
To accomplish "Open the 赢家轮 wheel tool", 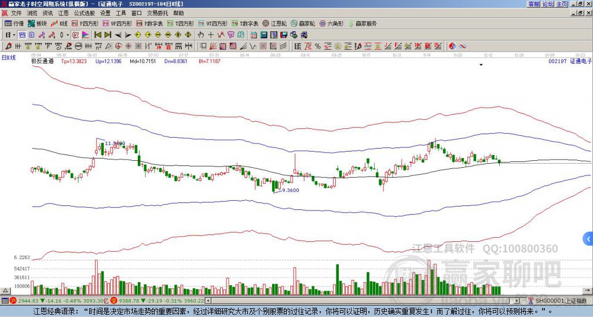I will click(x=303, y=23).
